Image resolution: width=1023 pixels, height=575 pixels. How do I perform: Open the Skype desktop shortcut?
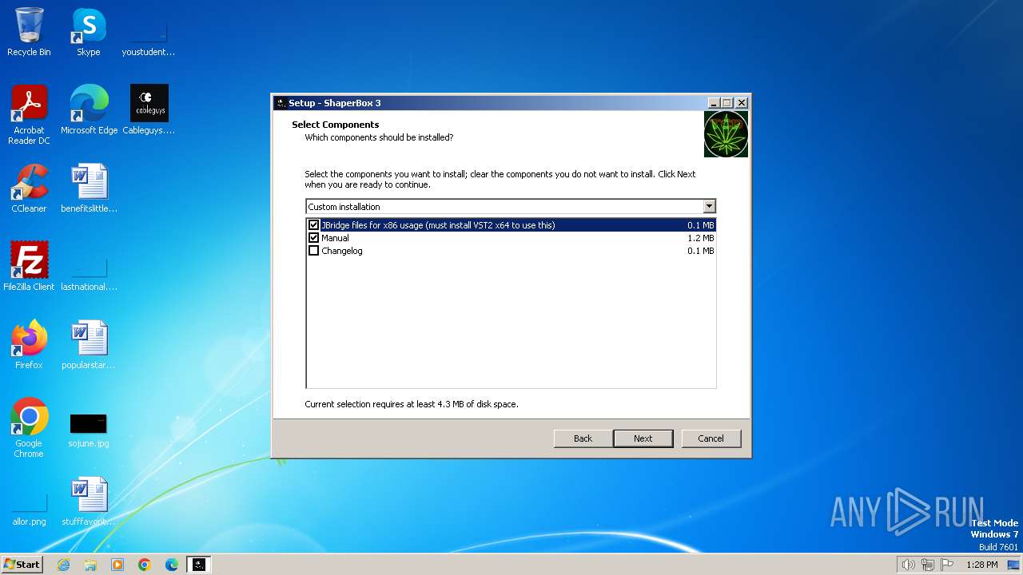tap(88, 32)
